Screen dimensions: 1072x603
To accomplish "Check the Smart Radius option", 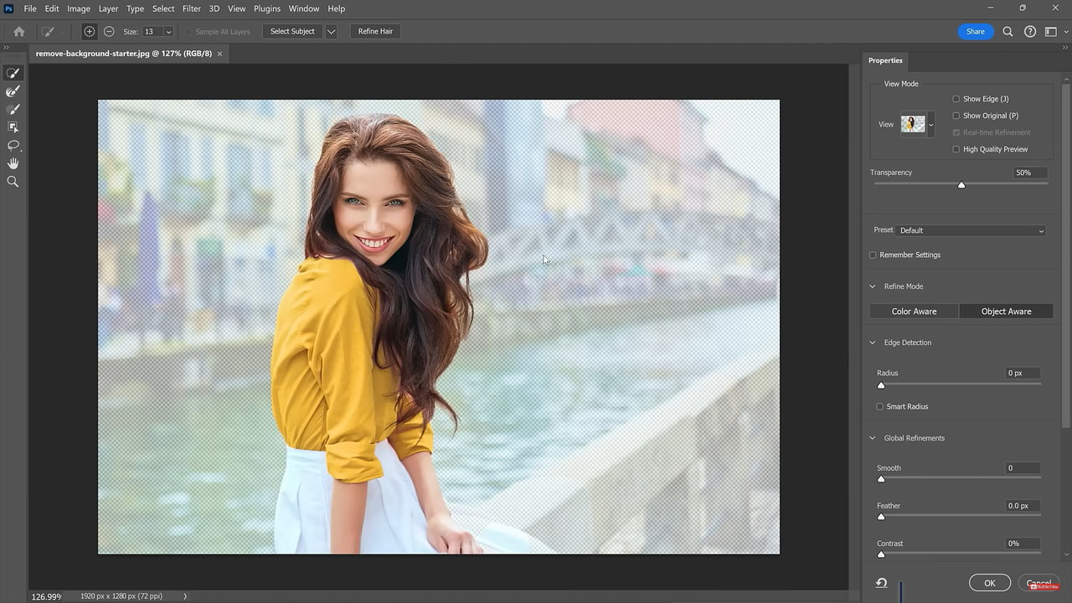I will coord(880,406).
